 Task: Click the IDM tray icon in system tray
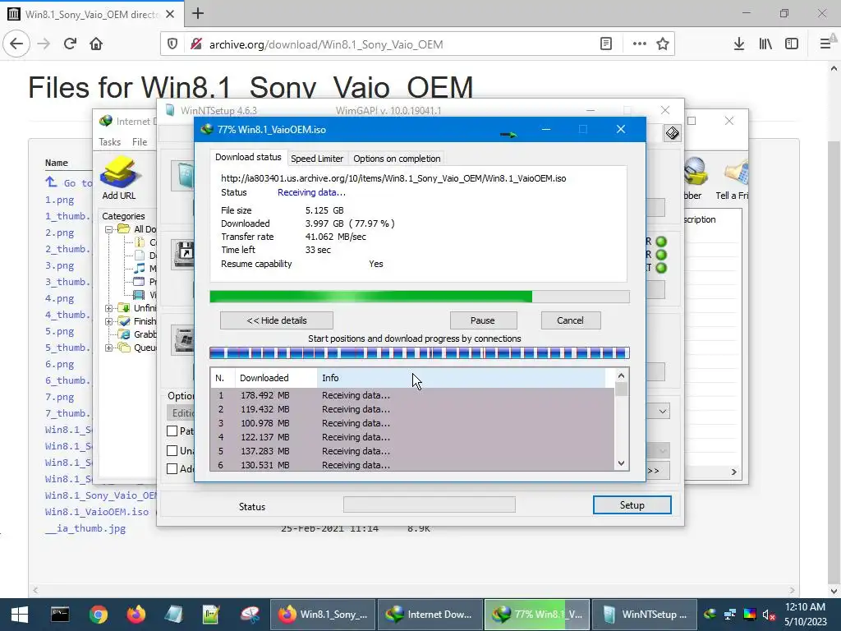coord(710,615)
